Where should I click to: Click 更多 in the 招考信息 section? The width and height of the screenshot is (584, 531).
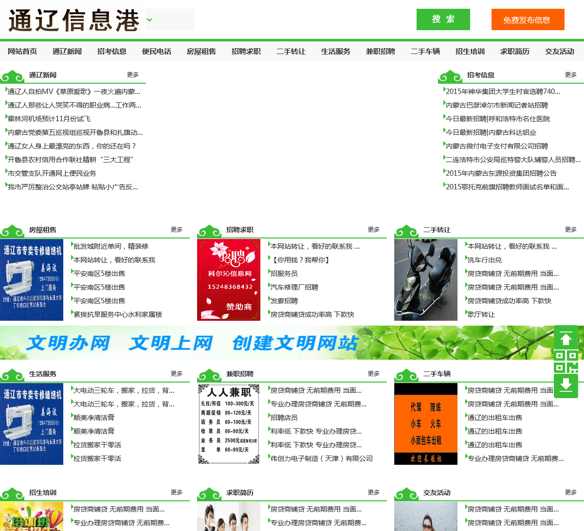571,74
